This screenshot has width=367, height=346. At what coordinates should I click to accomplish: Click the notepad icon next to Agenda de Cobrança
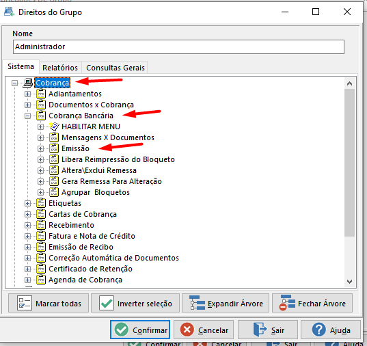(41, 280)
